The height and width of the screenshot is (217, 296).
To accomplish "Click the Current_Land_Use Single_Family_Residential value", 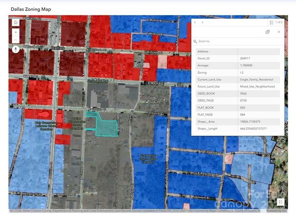I will click(257, 79).
